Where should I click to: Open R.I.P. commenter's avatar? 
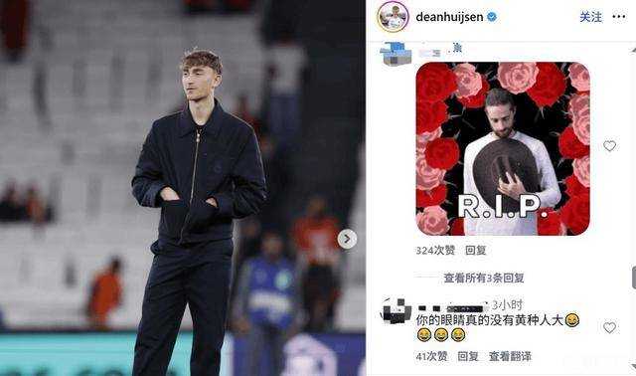pyautogui.click(x=396, y=54)
